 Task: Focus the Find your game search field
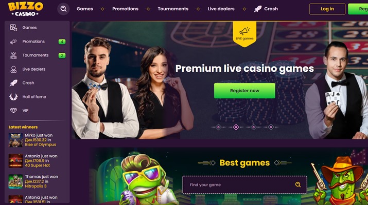click(244, 184)
